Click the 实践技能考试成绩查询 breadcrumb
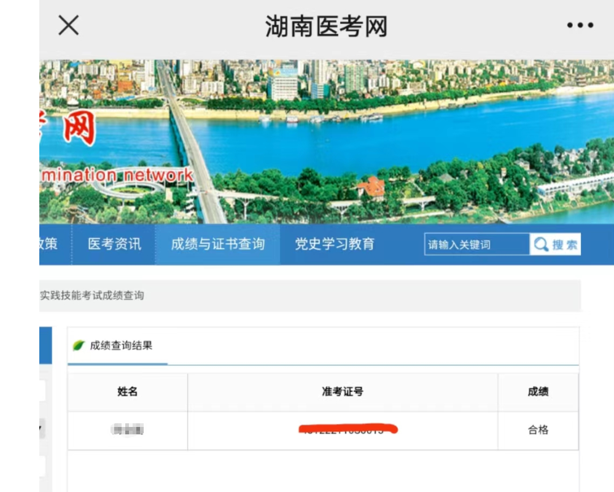 [x=92, y=296]
